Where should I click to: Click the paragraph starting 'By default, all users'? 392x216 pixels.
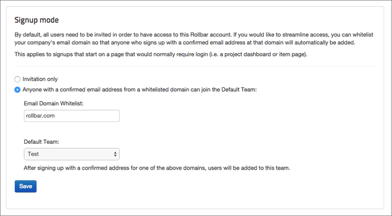point(194,39)
